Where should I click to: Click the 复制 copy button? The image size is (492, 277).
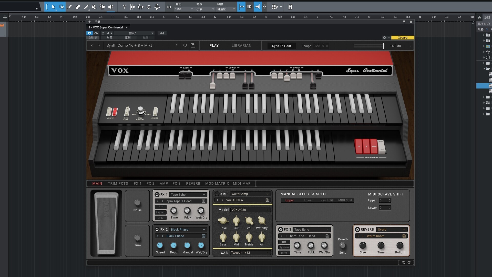click(x=128, y=37)
